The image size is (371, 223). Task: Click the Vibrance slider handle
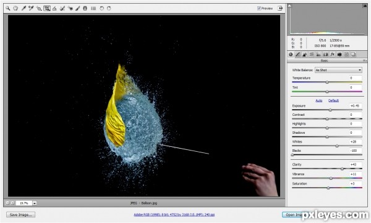(331, 178)
